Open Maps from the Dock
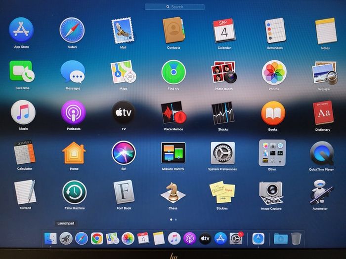 pos(112,239)
